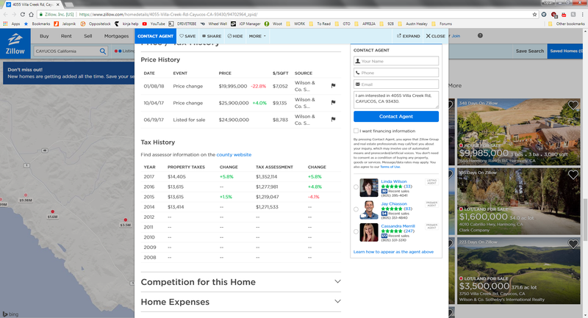Click the $9.98M map marker
The image size is (588, 318).
pos(26,198)
